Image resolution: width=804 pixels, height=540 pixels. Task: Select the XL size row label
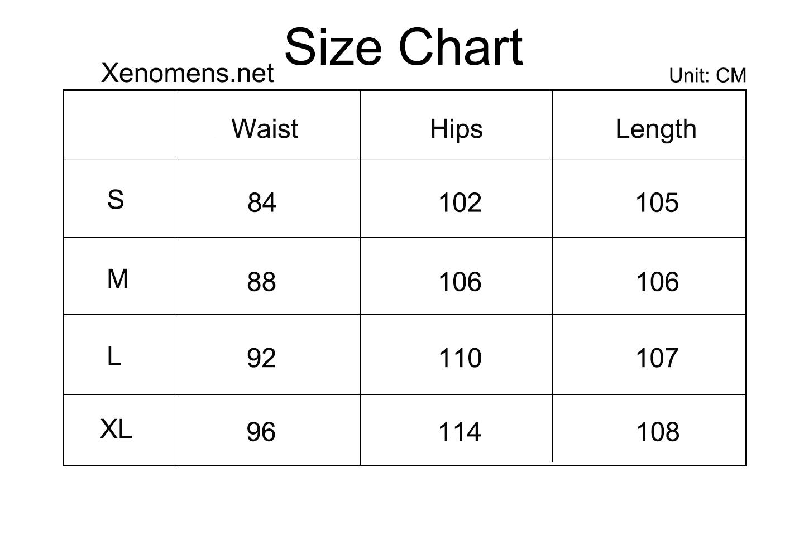116,430
